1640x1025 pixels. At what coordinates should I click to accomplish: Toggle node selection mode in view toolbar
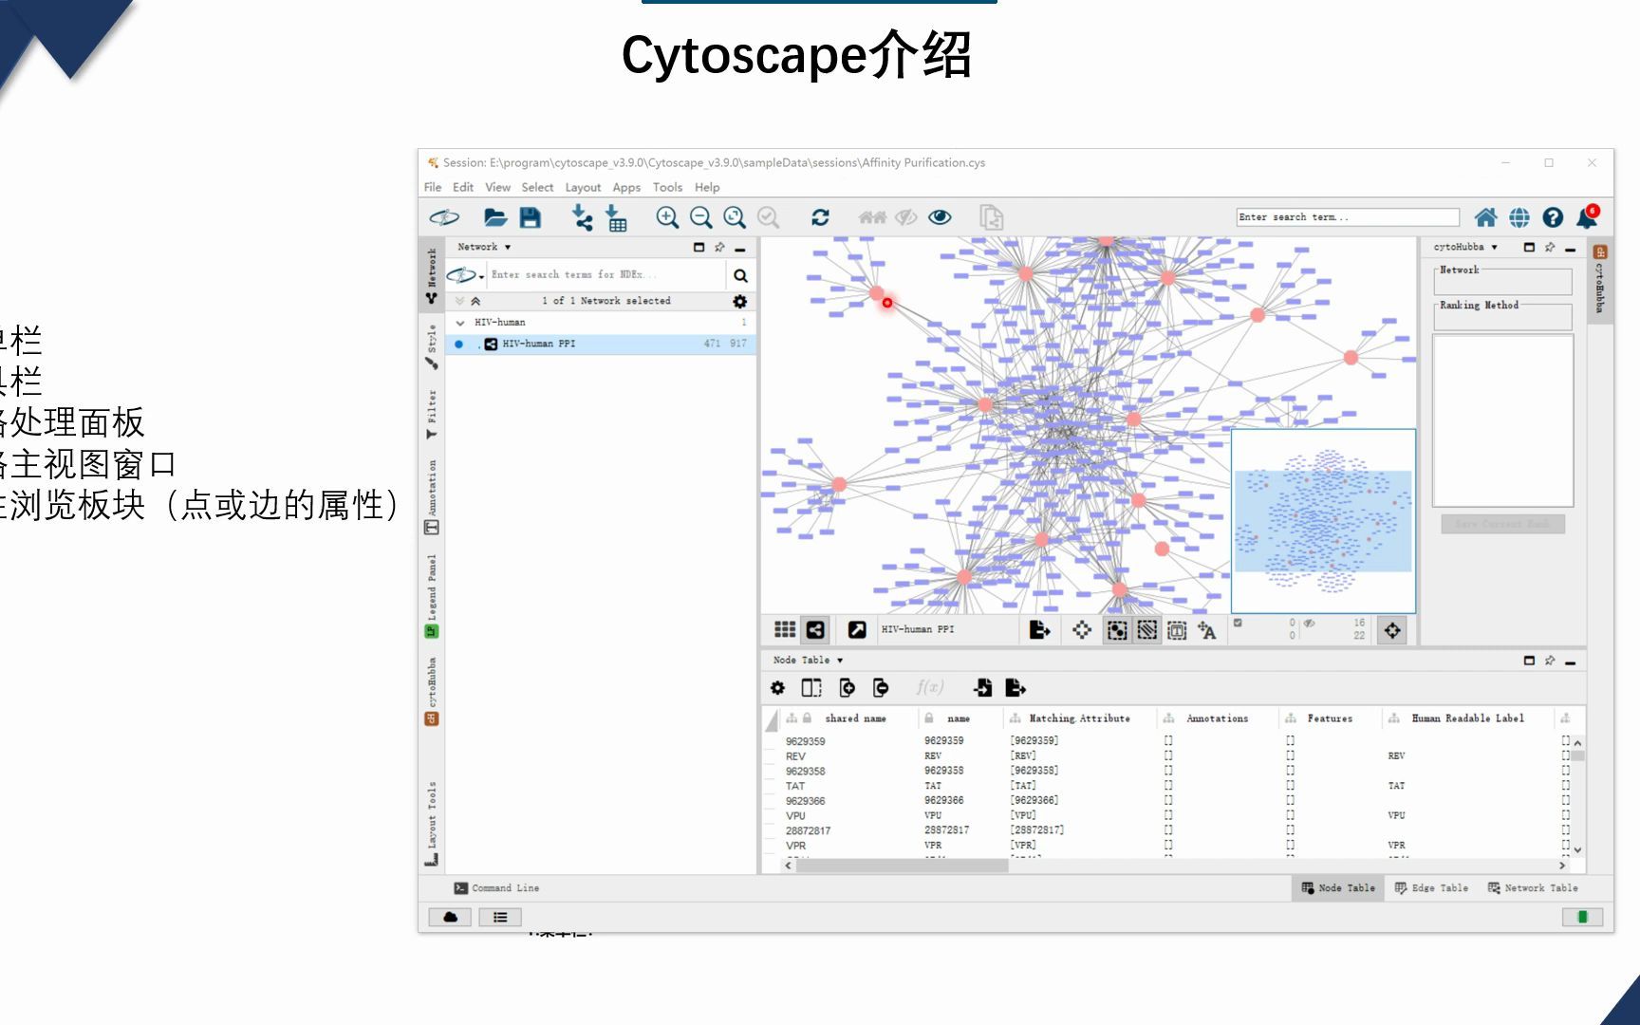click(x=1116, y=629)
